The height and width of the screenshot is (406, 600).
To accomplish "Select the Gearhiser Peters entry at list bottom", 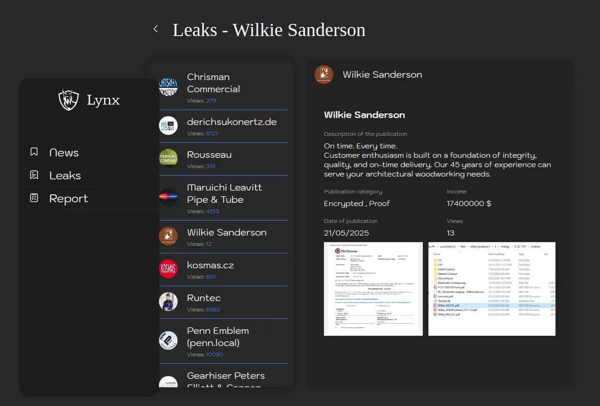I will (225, 378).
